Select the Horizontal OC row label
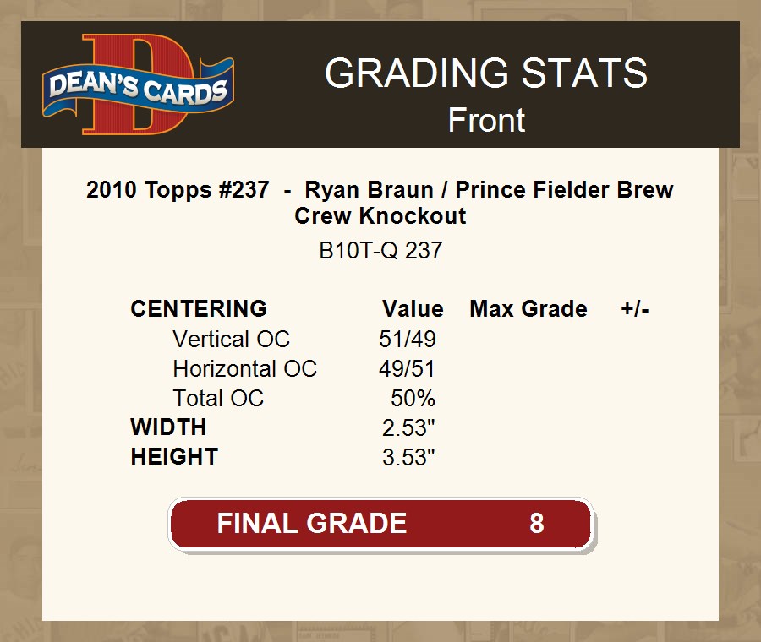The height and width of the screenshot is (642, 761). click(244, 369)
